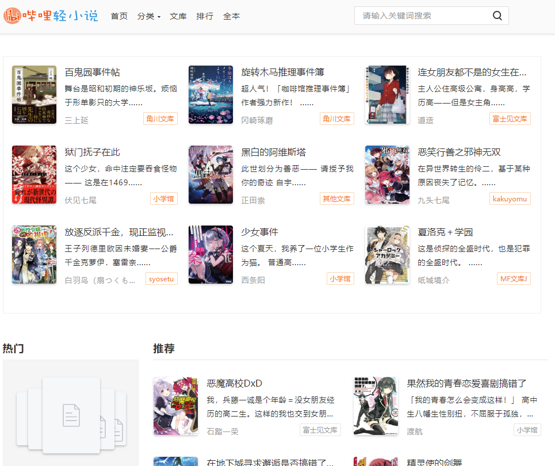
Task: Click 角川文库 tag on 百鬼园事件帖
Action: 160,119
